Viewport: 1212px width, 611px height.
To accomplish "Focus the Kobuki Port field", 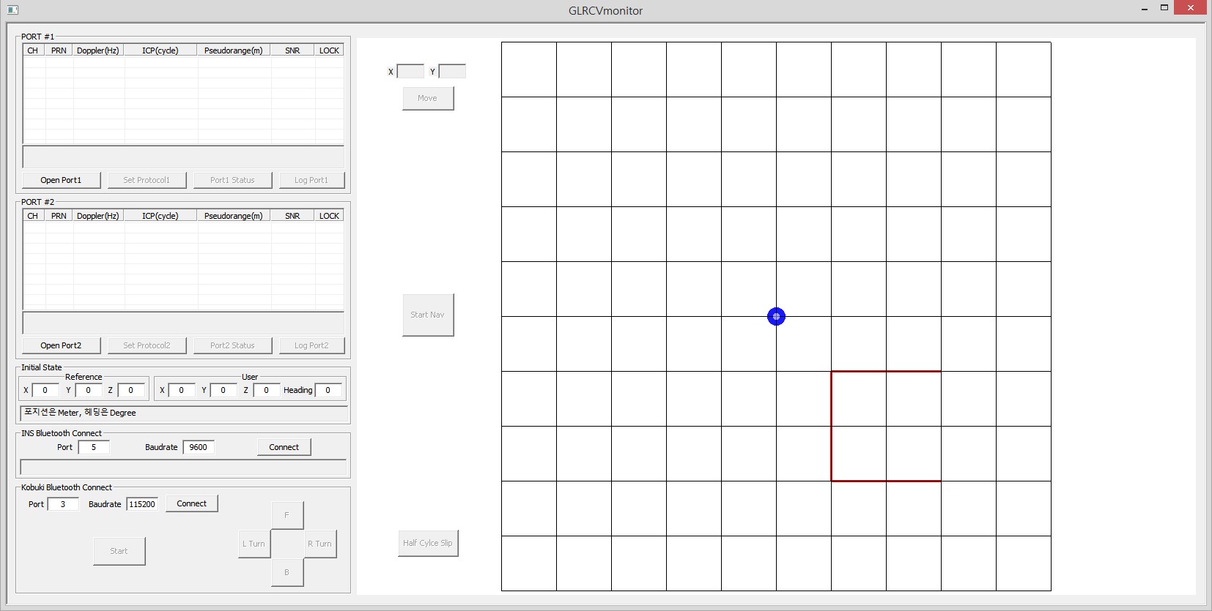I will click(x=63, y=504).
